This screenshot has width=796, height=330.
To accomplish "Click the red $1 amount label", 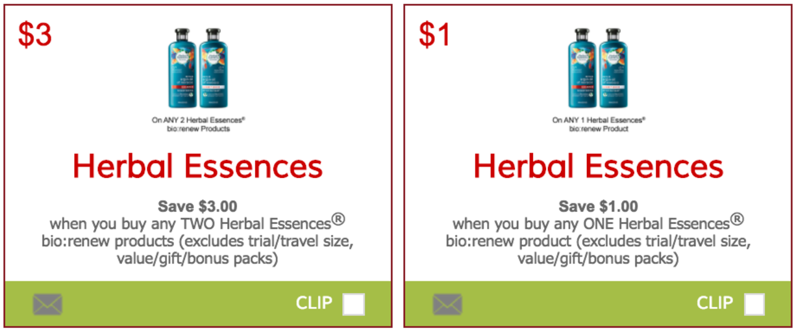I will click(434, 34).
